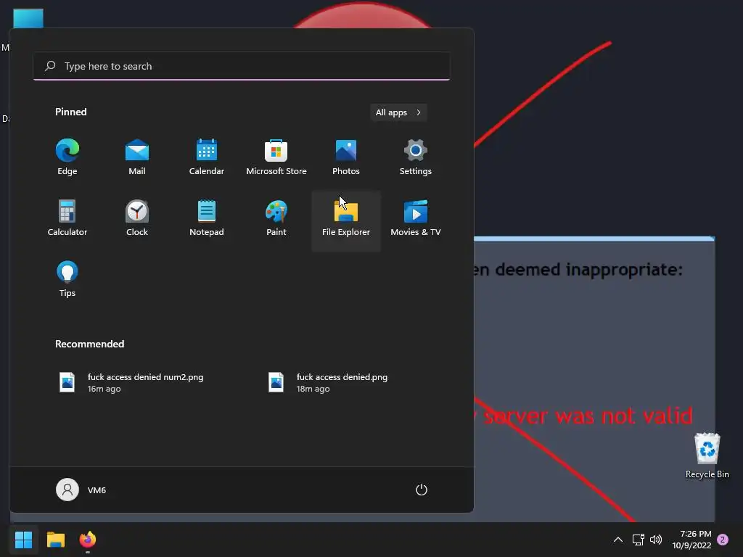Select the Recycle Bin on desktop
The image size is (743, 557).
coord(707,455)
